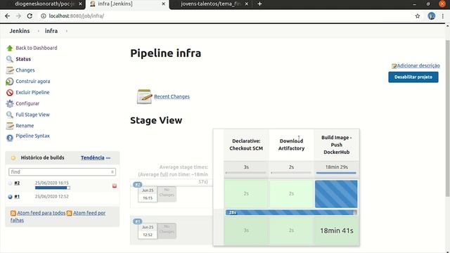Click the Recent Changes notepad icon
450x253 pixels.
pyautogui.click(x=144, y=97)
